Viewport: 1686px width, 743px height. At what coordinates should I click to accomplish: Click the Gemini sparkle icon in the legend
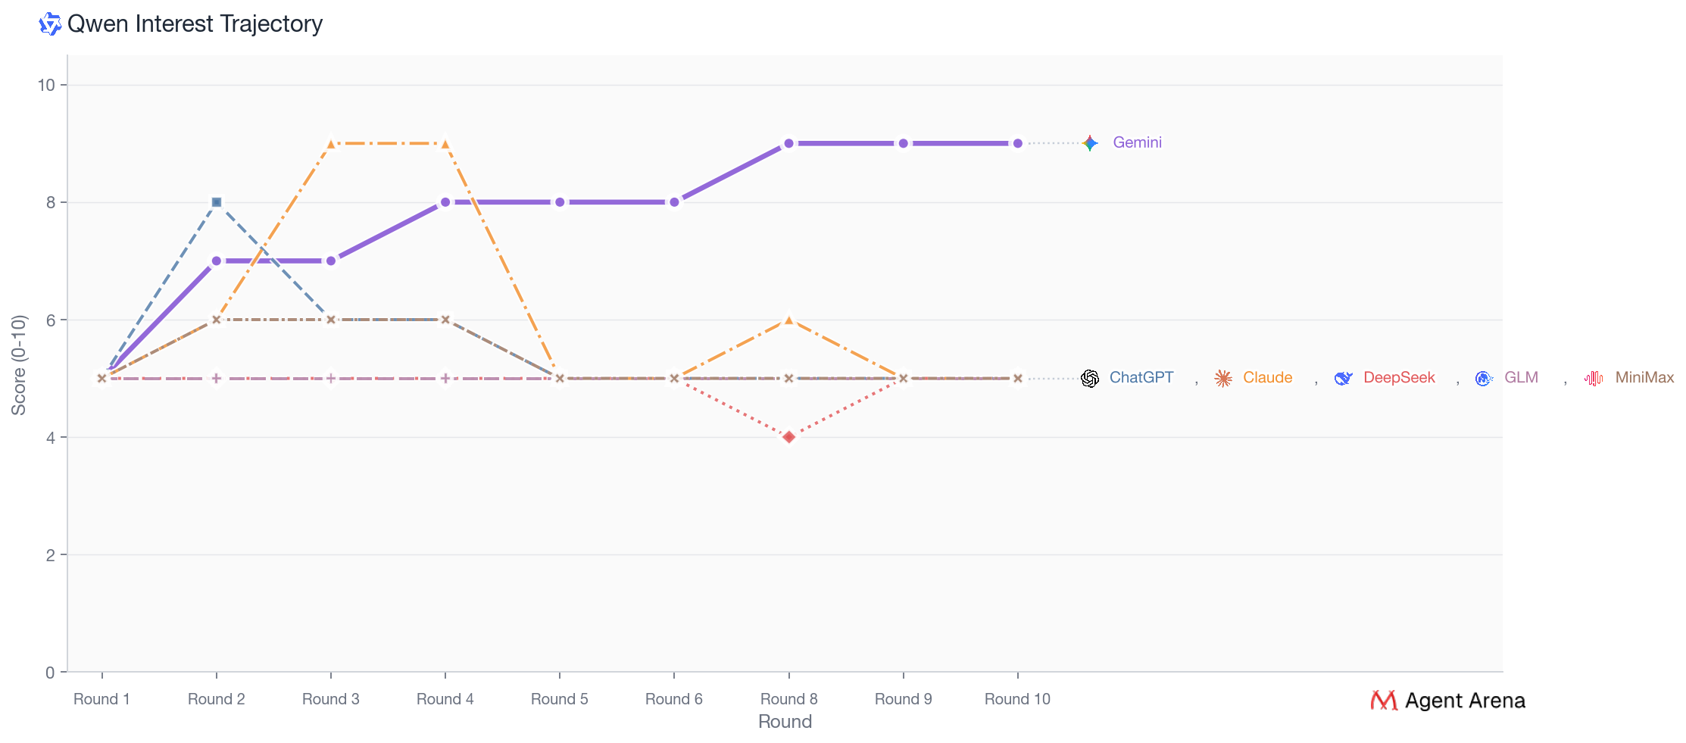pos(1090,143)
